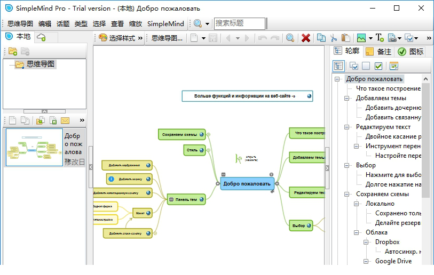Switch to the 备注 notes tab

pos(378,51)
